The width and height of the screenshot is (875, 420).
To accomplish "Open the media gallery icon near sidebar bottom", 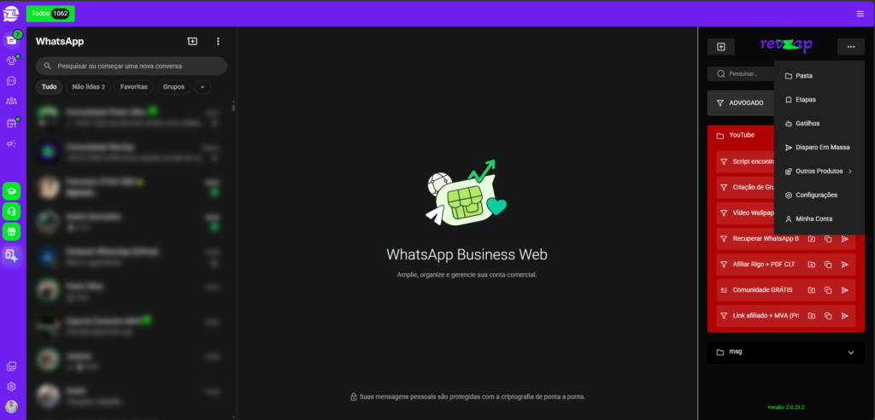I will (x=12, y=366).
